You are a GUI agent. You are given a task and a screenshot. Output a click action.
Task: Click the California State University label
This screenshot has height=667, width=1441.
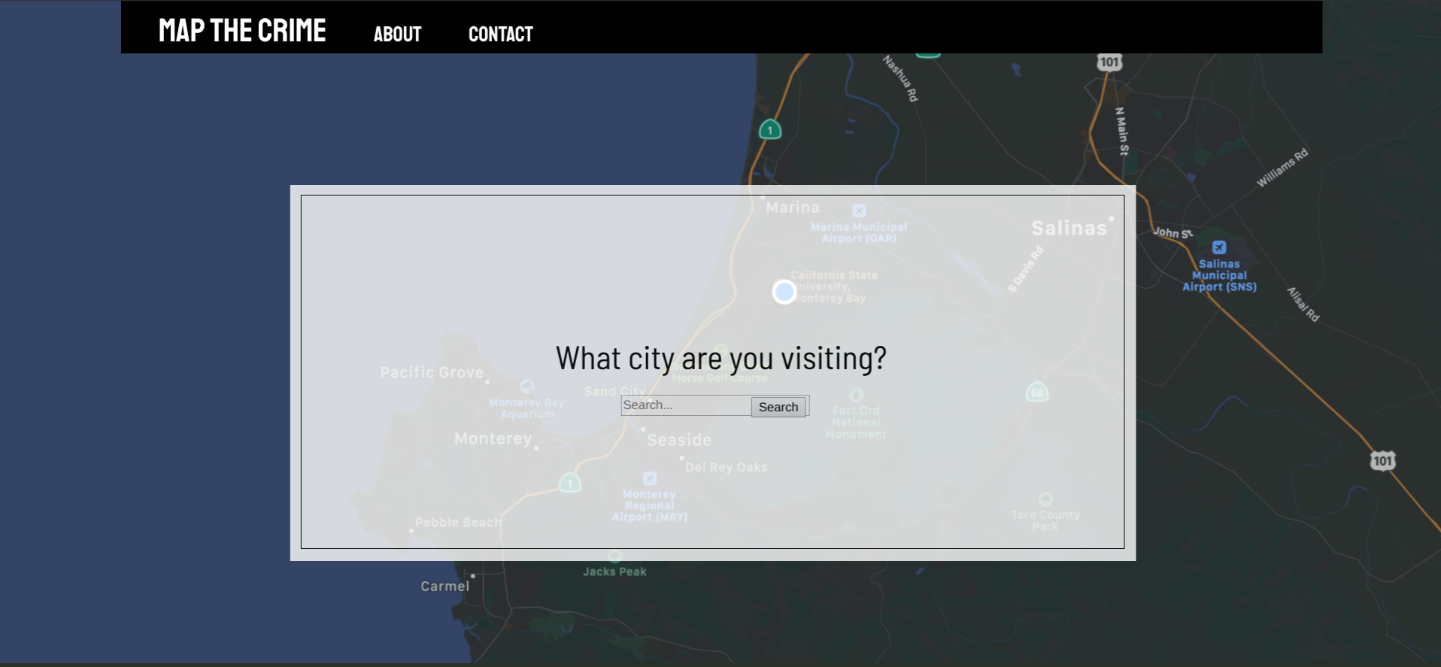click(x=834, y=287)
